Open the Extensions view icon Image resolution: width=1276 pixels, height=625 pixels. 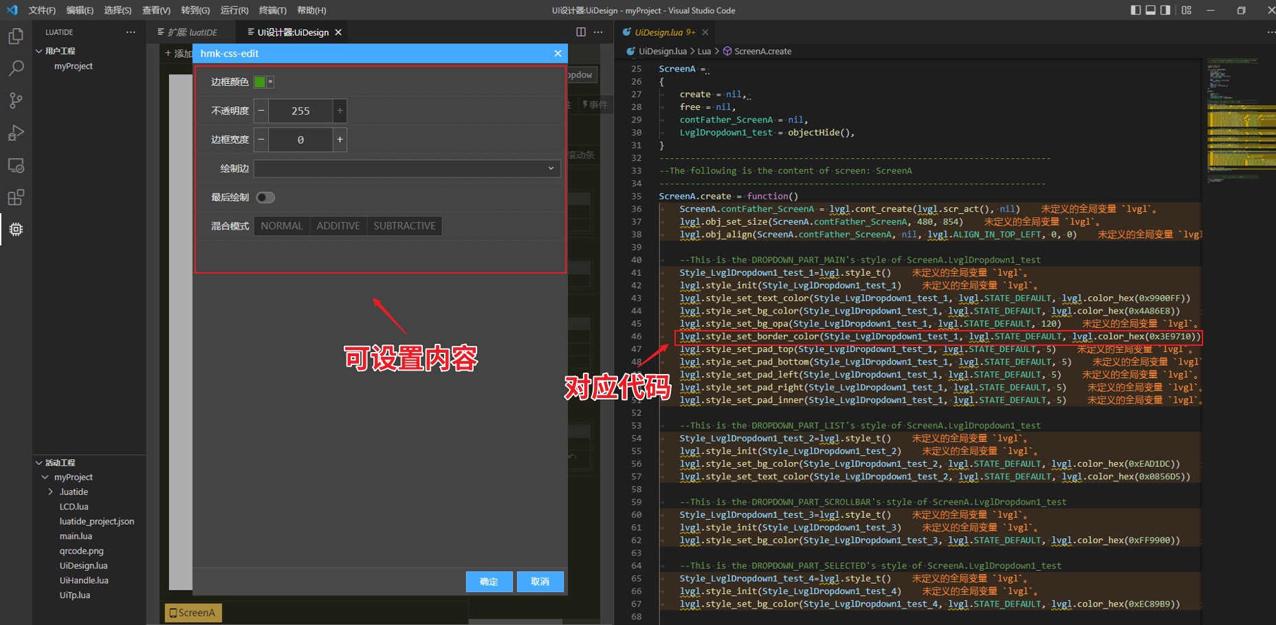(x=16, y=198)
